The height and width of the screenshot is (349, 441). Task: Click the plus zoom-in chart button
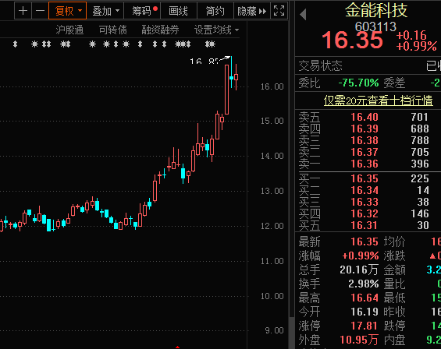coord(23,11)
